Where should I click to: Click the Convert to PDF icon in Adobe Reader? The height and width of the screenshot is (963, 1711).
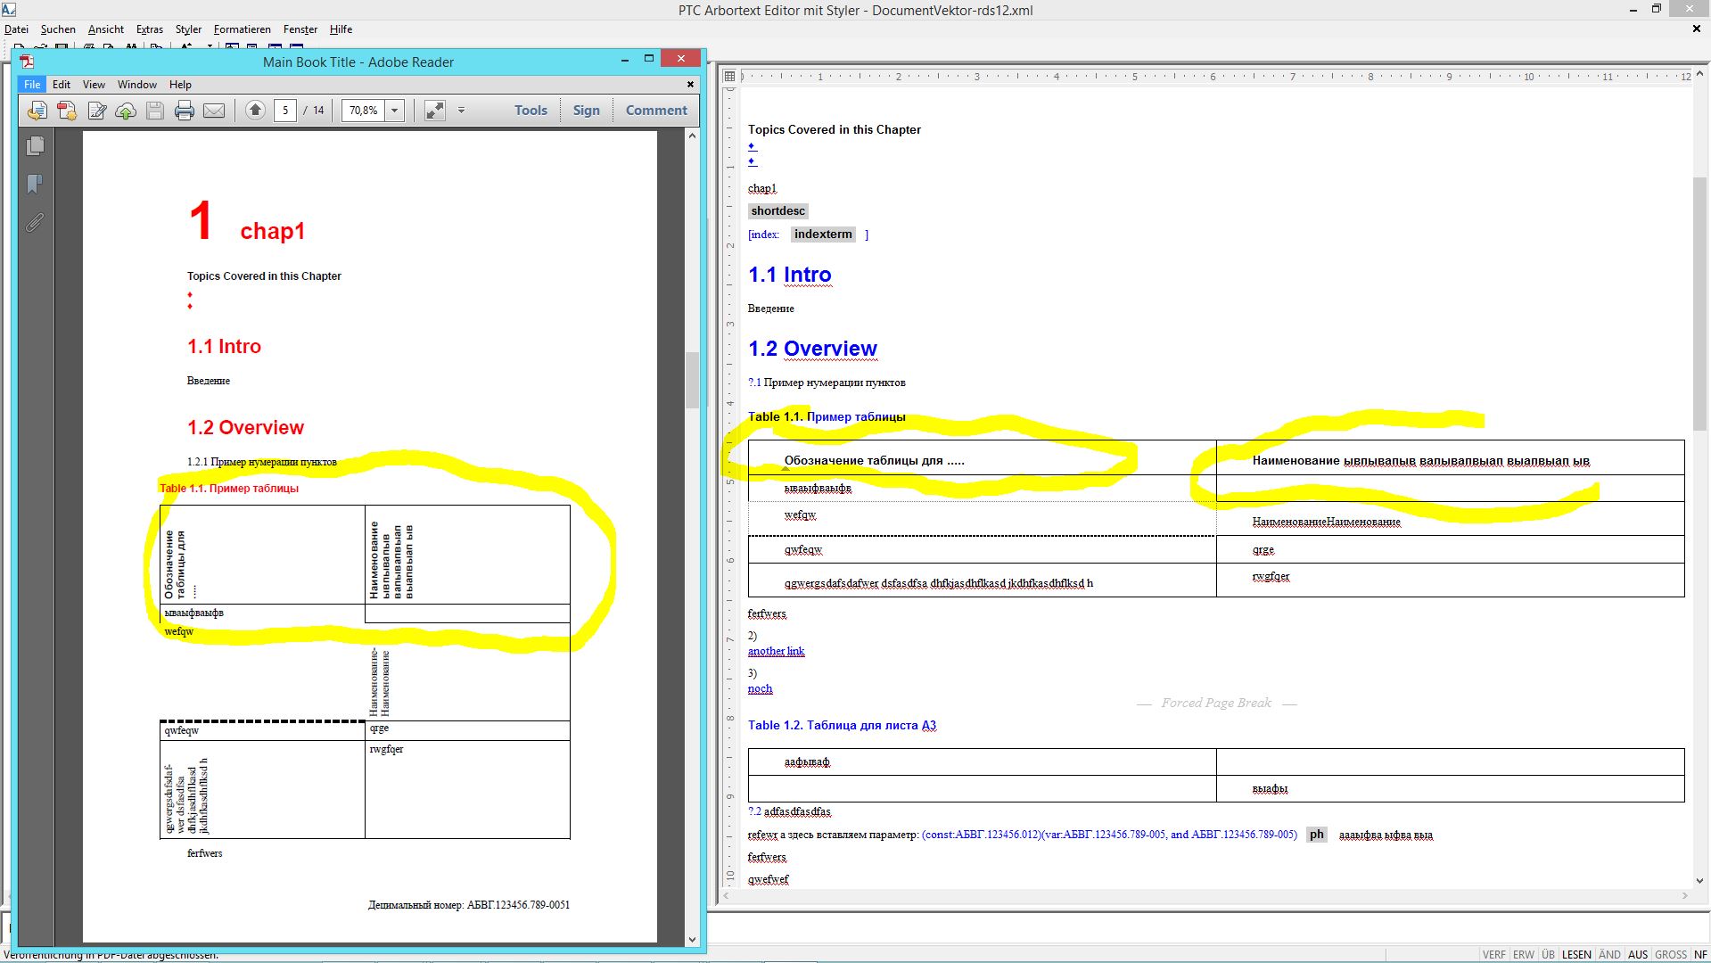67,111
